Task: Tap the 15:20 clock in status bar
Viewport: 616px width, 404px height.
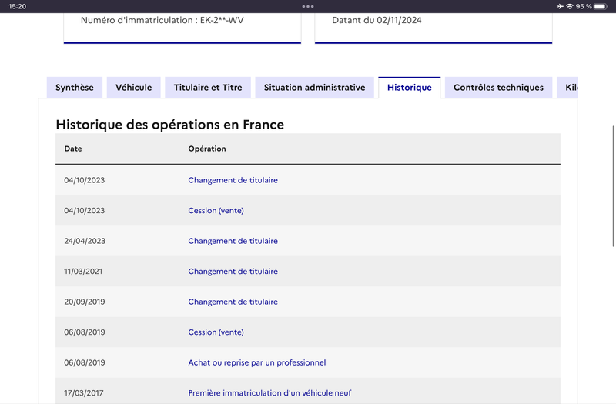Action: [17, 6]
